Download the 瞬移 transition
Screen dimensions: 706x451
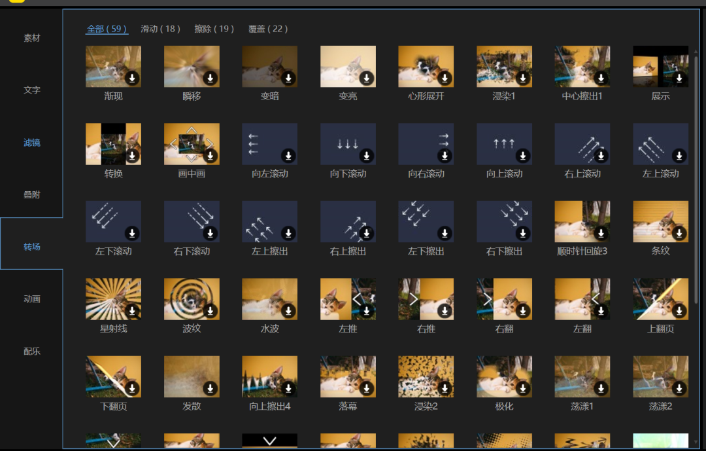(210, 78)
